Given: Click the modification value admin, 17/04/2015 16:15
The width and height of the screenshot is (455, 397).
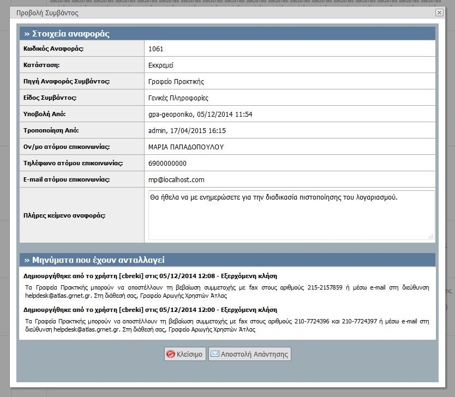Looking at the screenshot, I should 187,130.
